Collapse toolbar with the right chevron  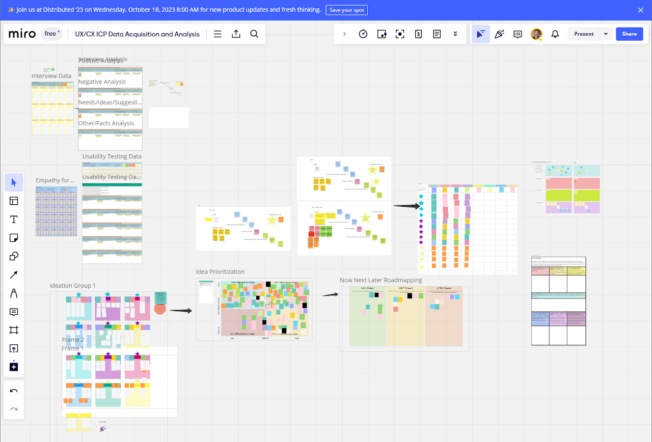point(344,34)
